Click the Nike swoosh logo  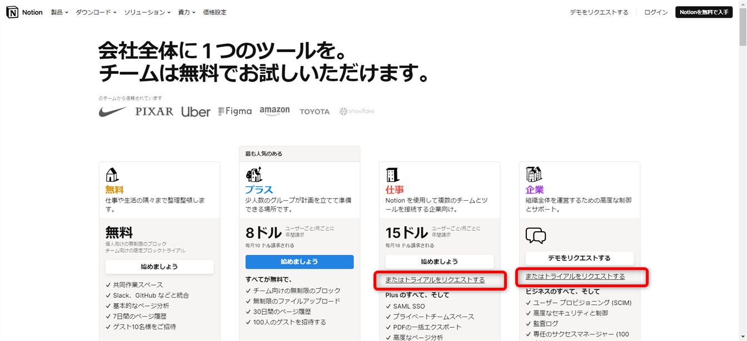[x=113, y=111]
